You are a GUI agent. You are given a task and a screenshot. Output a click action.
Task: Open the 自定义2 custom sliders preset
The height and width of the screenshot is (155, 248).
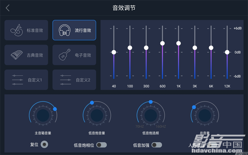(74, 80)
